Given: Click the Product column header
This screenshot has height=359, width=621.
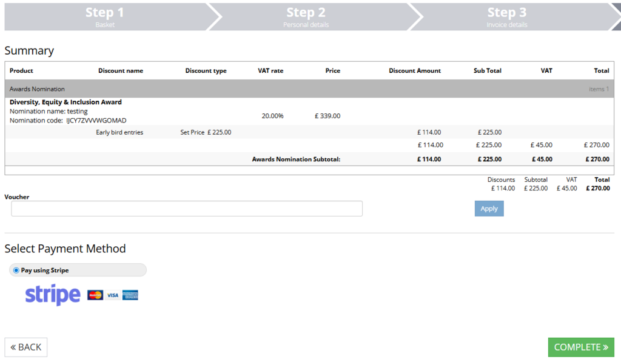Looking at the screenshot, I should 21,71.
